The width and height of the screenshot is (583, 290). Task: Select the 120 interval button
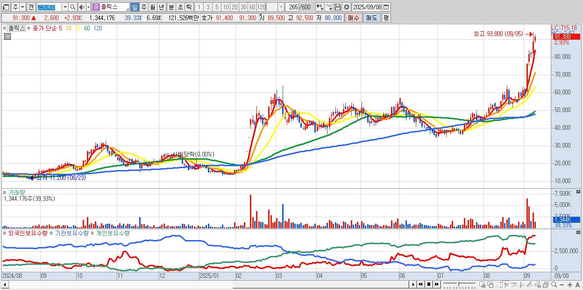coord(262,7)
